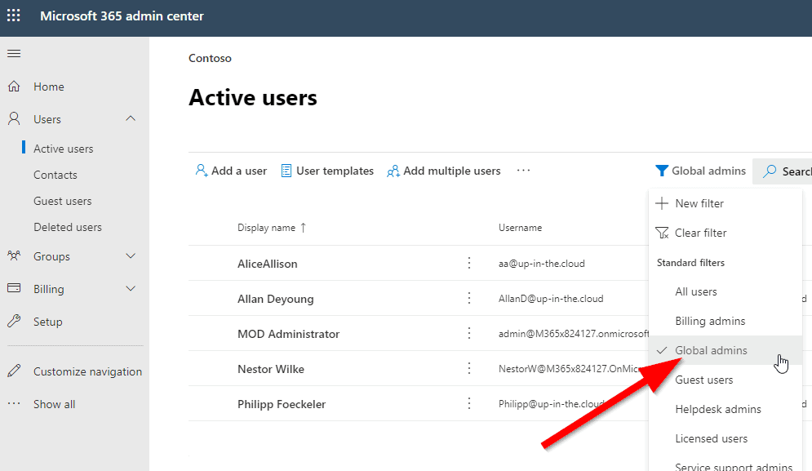This screenshot has height=471, width=812.
Task: Choose the checked Global admins filter
Action: [x=725, y=350]
